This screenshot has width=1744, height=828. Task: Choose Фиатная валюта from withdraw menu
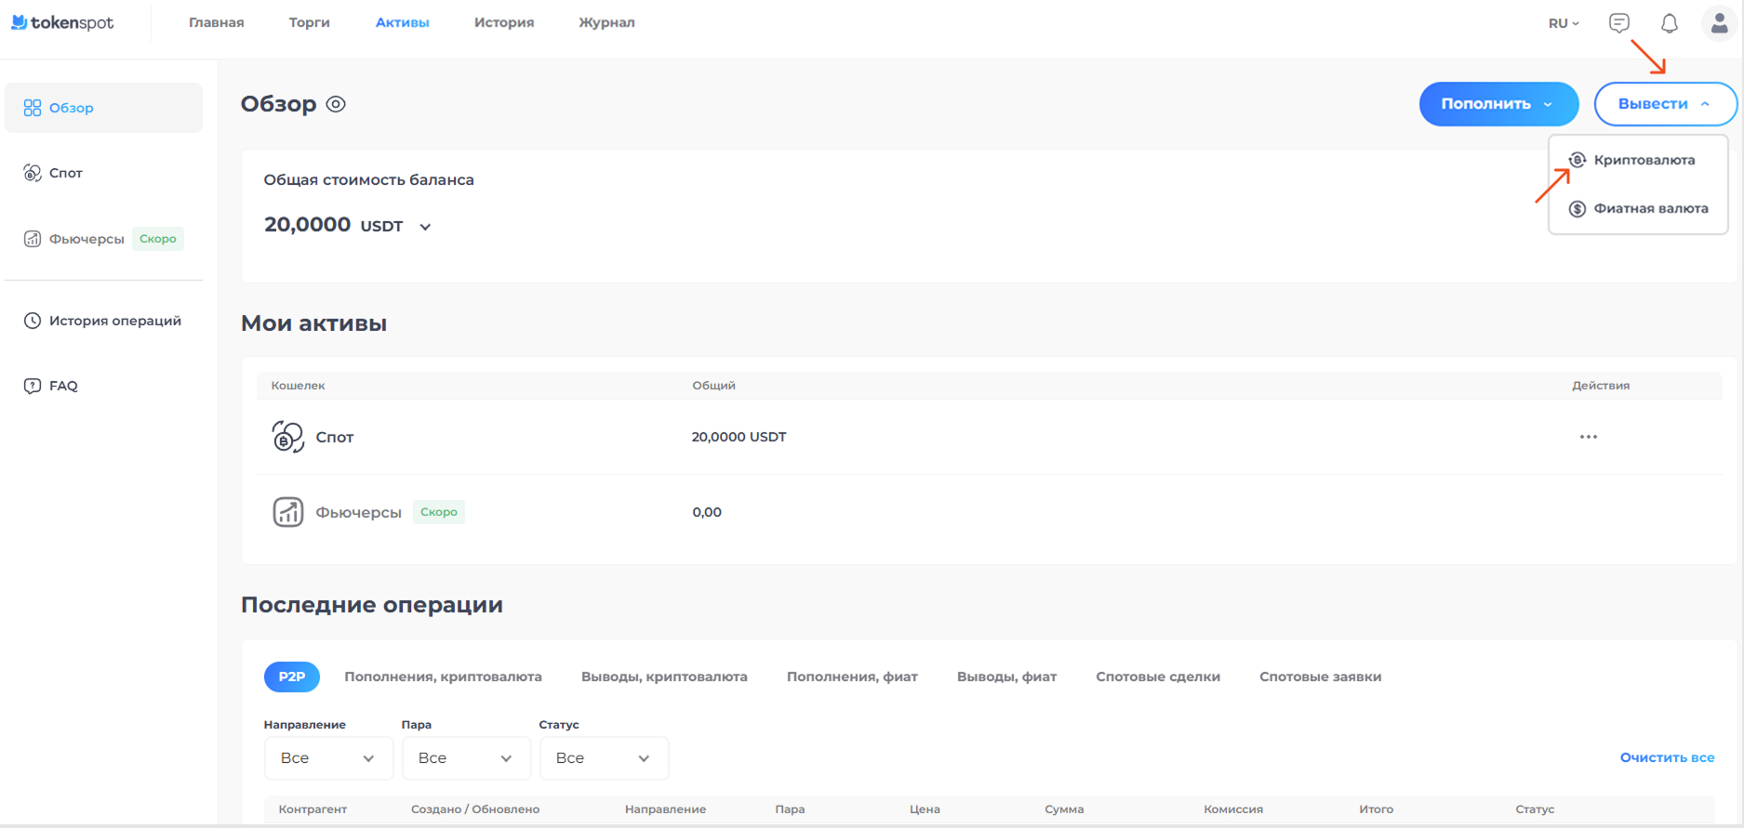1650,208
